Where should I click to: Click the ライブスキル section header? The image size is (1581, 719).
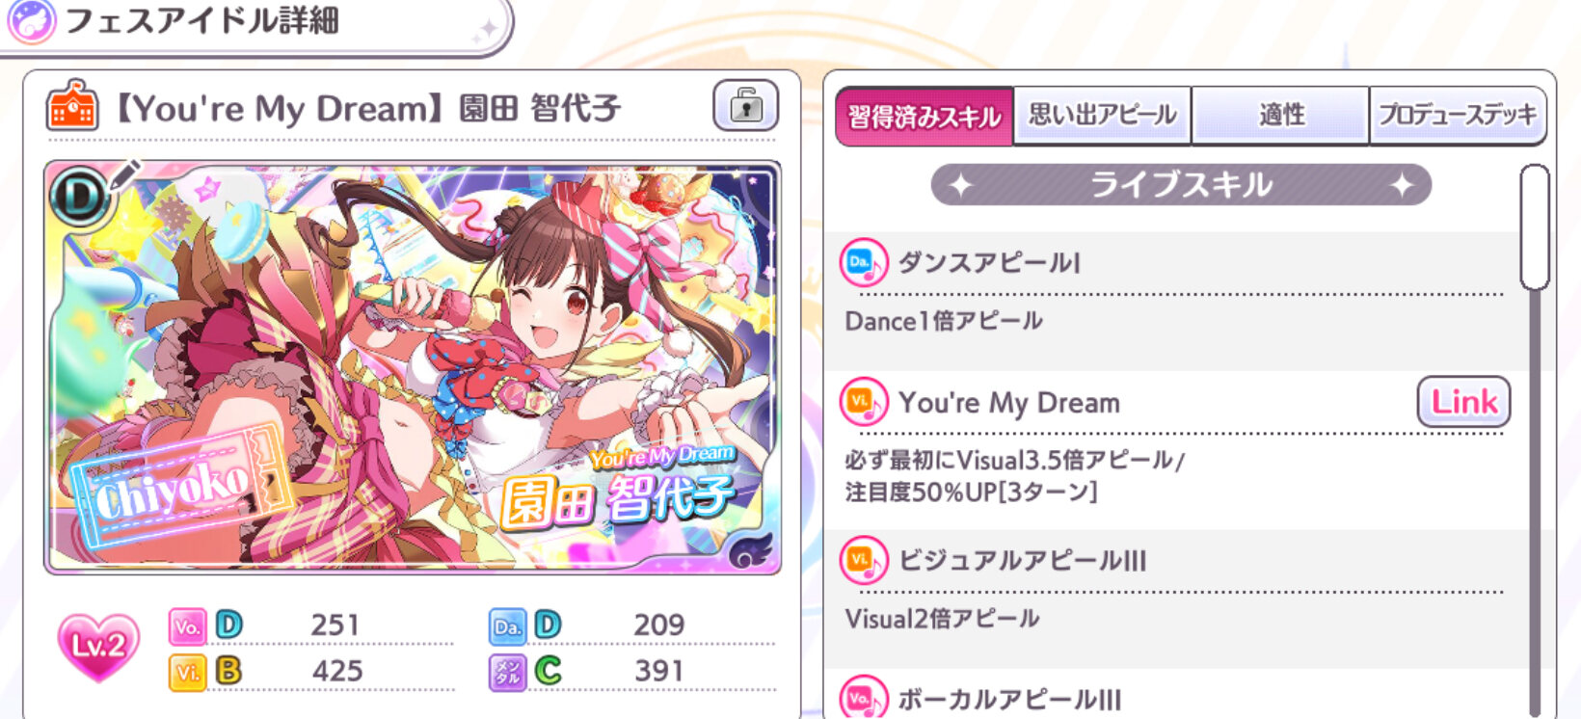tap(1181, 184)
